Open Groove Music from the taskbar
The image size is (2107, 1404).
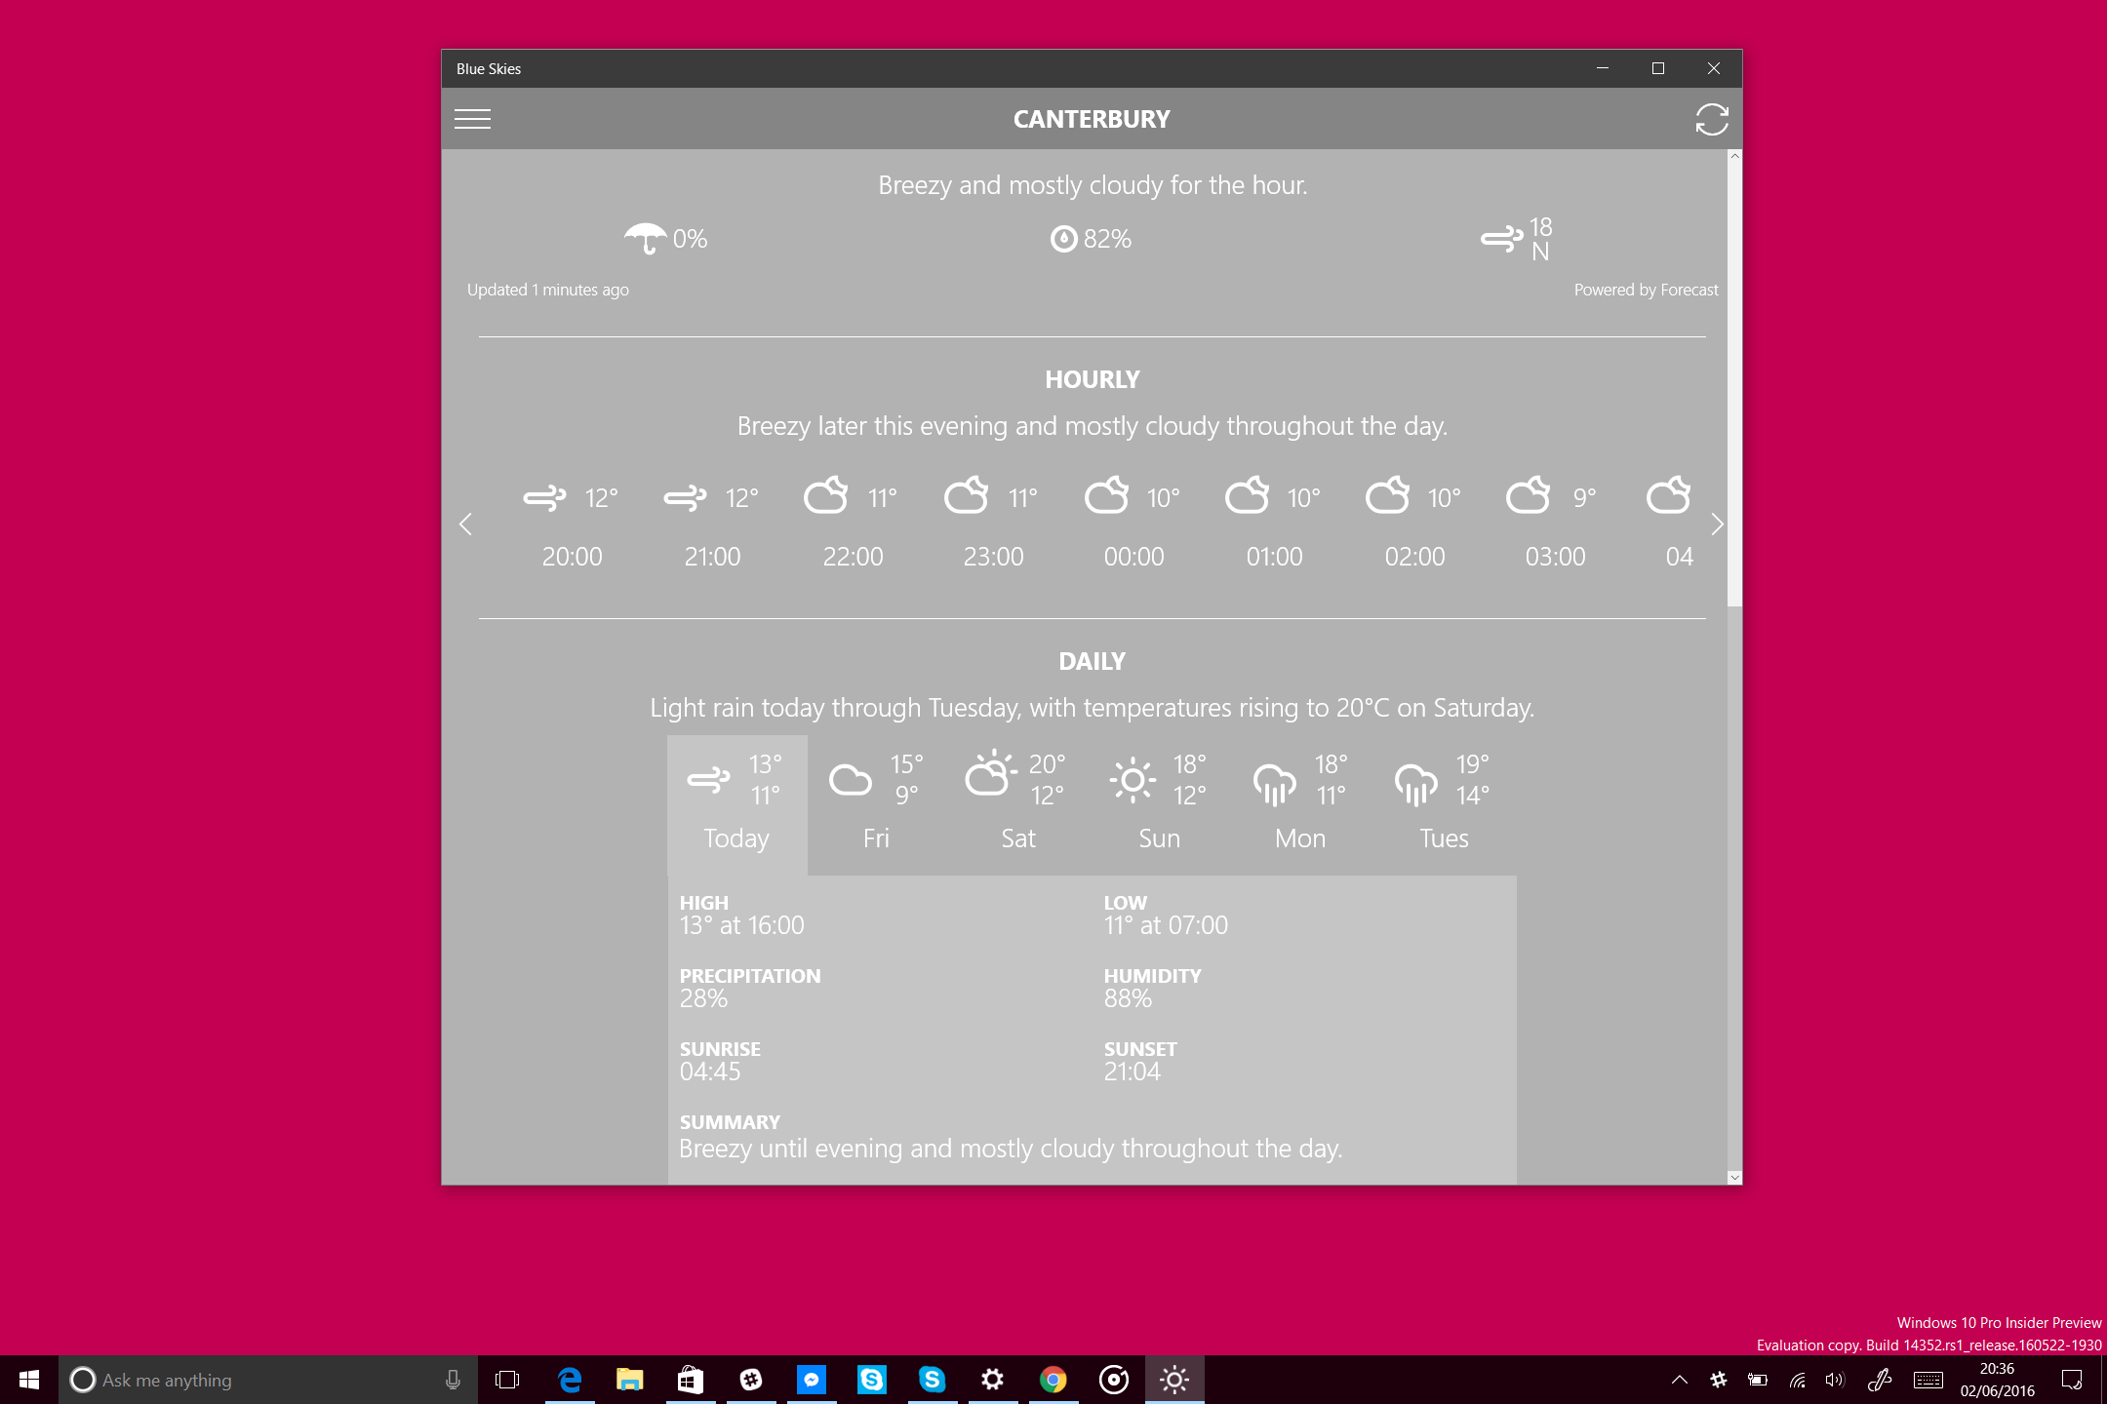(1114, 1380)
